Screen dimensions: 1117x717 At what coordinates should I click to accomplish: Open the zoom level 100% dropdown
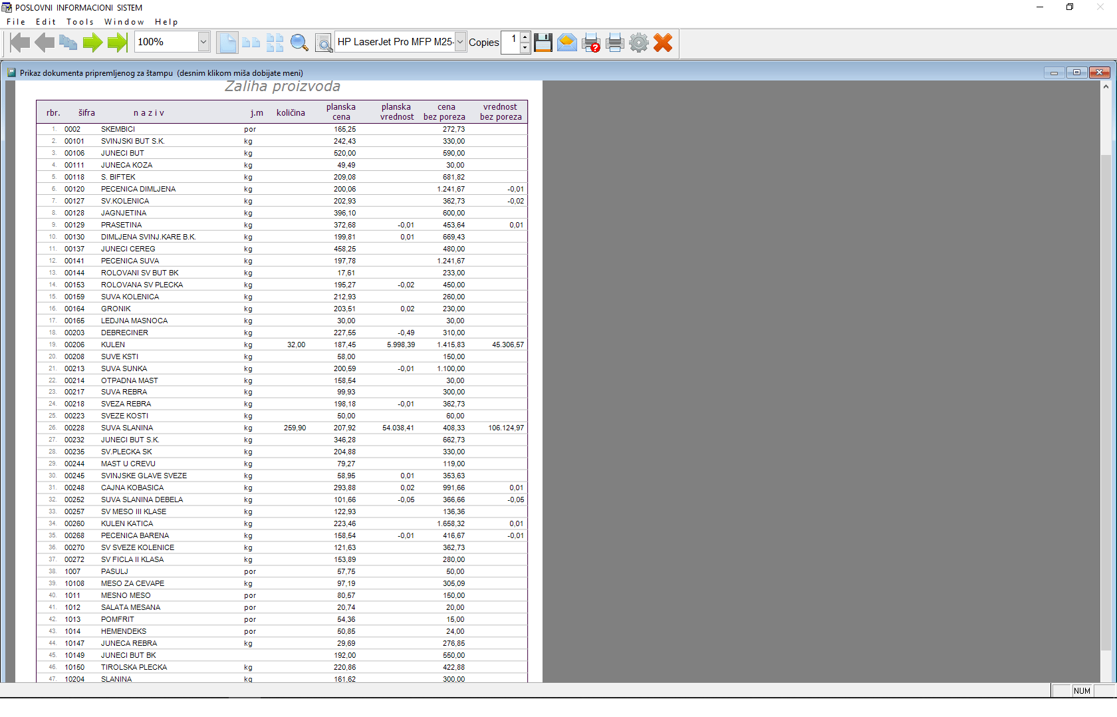tap(203, 42)
